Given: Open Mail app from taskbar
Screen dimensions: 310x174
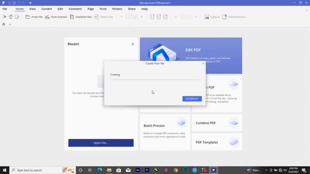Looking at the screenshot, I should point(128,170).
